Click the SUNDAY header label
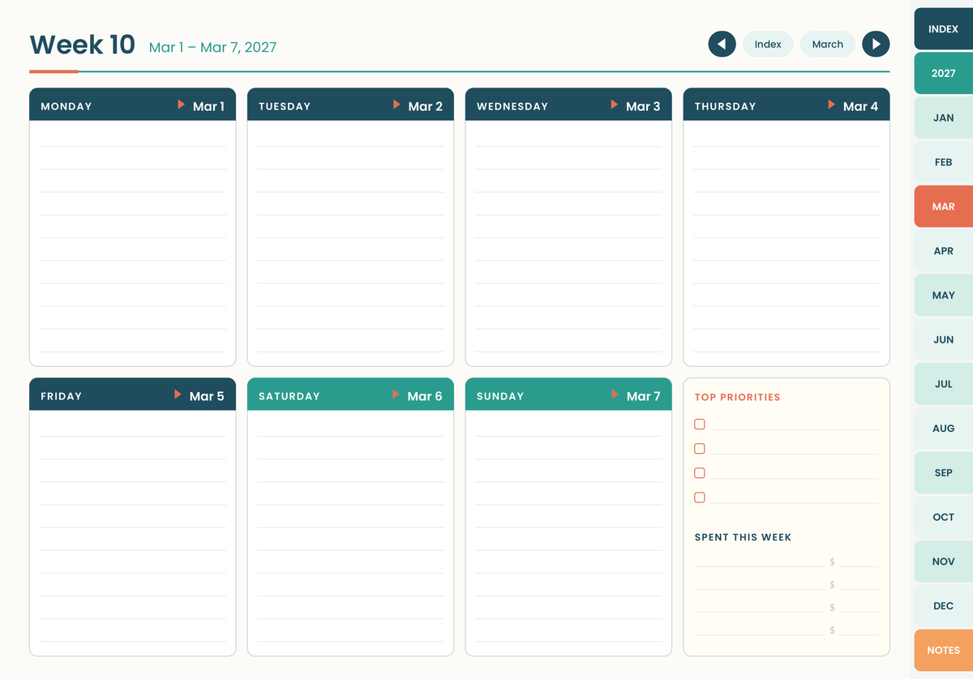The image size is (973, 679). tap(500, 396)
